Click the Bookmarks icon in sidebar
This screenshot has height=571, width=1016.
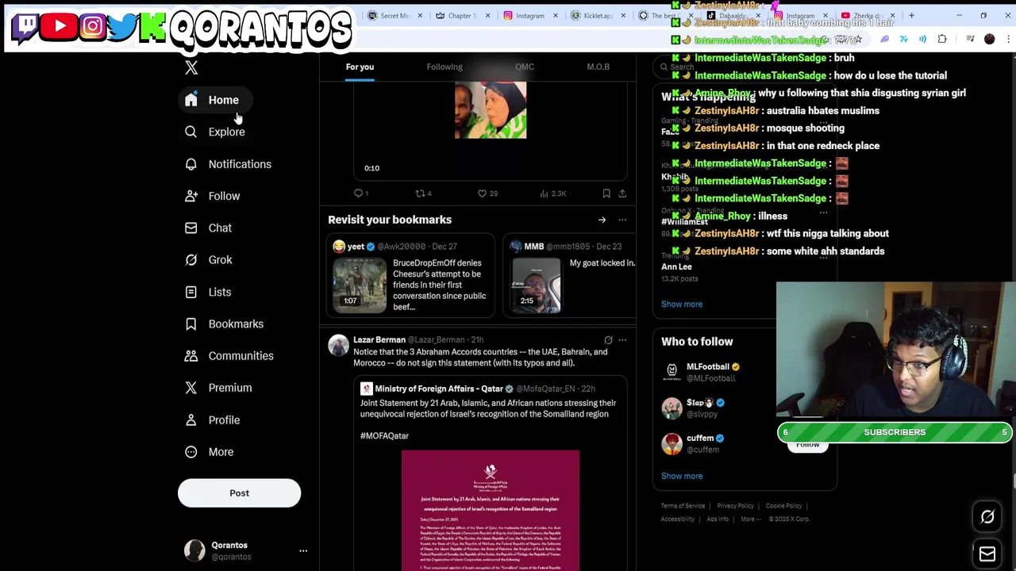[191, 324]
